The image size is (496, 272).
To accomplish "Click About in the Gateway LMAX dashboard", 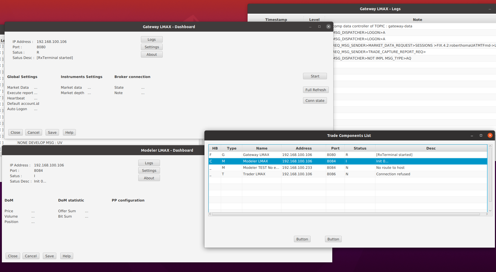I will pyautogui.click(x=151, y=54).
